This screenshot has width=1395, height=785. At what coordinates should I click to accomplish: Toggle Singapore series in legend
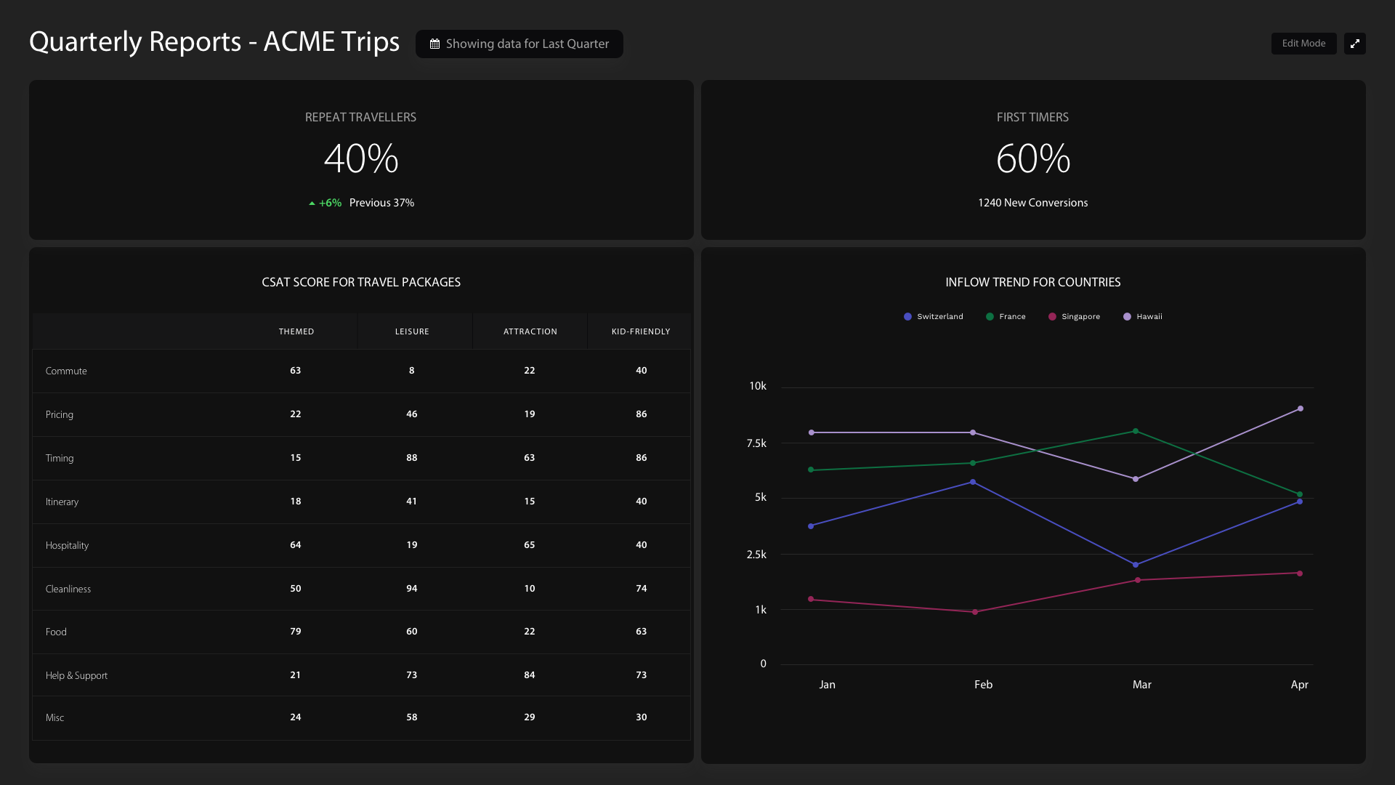tap(1074, 317)
